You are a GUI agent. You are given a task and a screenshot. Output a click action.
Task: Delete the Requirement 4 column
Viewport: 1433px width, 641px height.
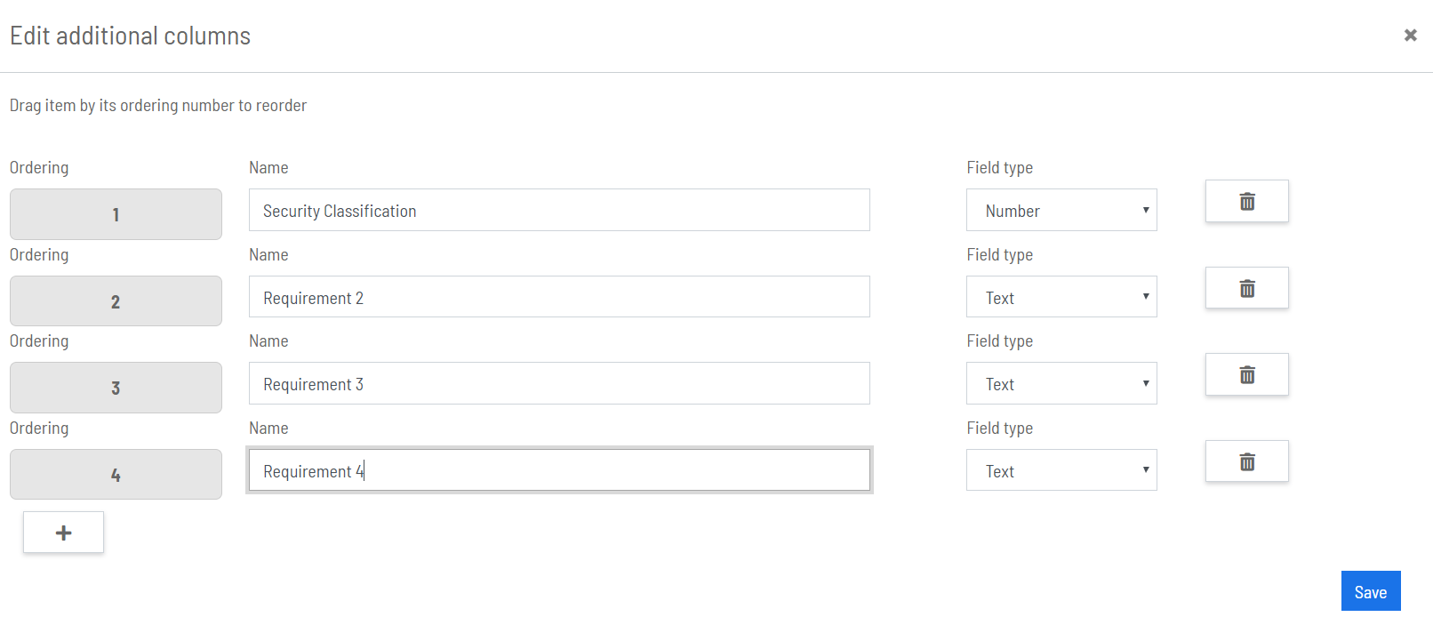(1246, 461)
